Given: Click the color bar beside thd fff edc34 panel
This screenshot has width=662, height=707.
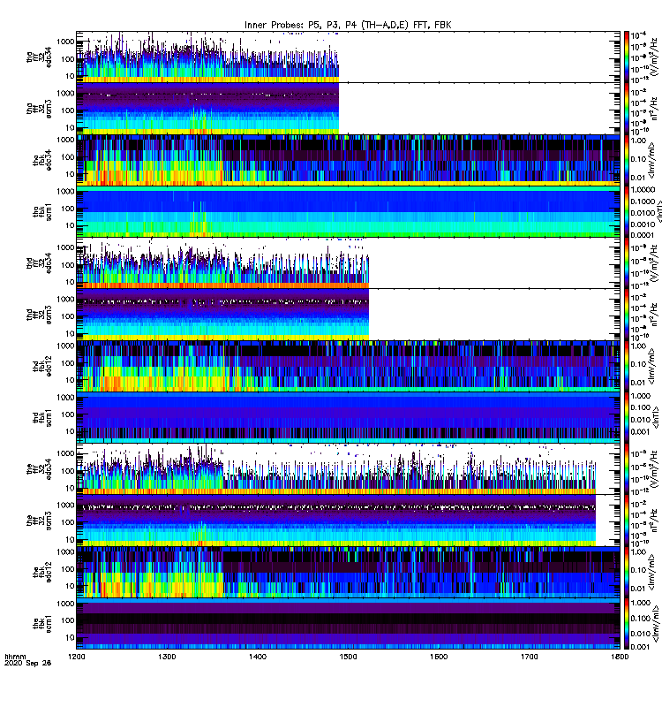Looking at the screenshot, I should pyautogui.click(x=627, y=262).
